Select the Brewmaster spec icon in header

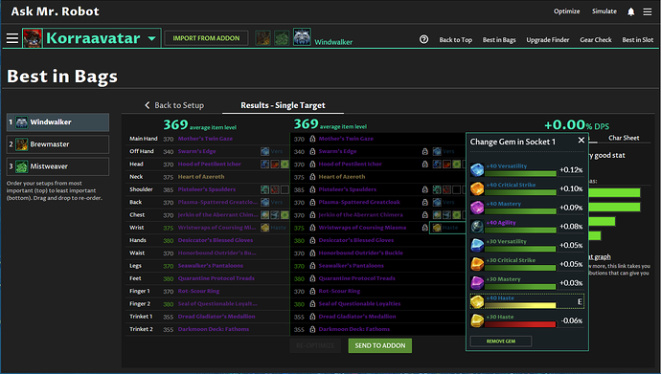coord(262,38)
